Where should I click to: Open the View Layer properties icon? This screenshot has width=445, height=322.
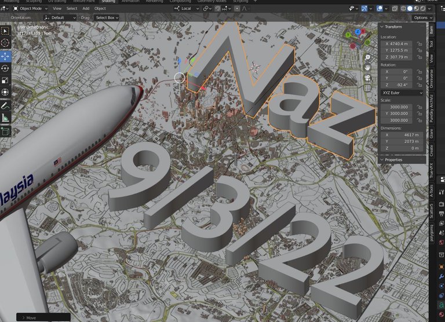coord(442,224)
